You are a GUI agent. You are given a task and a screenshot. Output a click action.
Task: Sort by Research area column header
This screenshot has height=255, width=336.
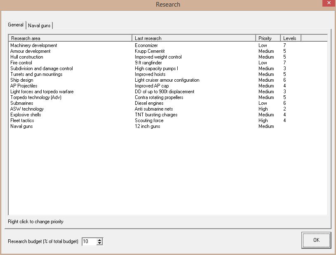coord(70,38)
